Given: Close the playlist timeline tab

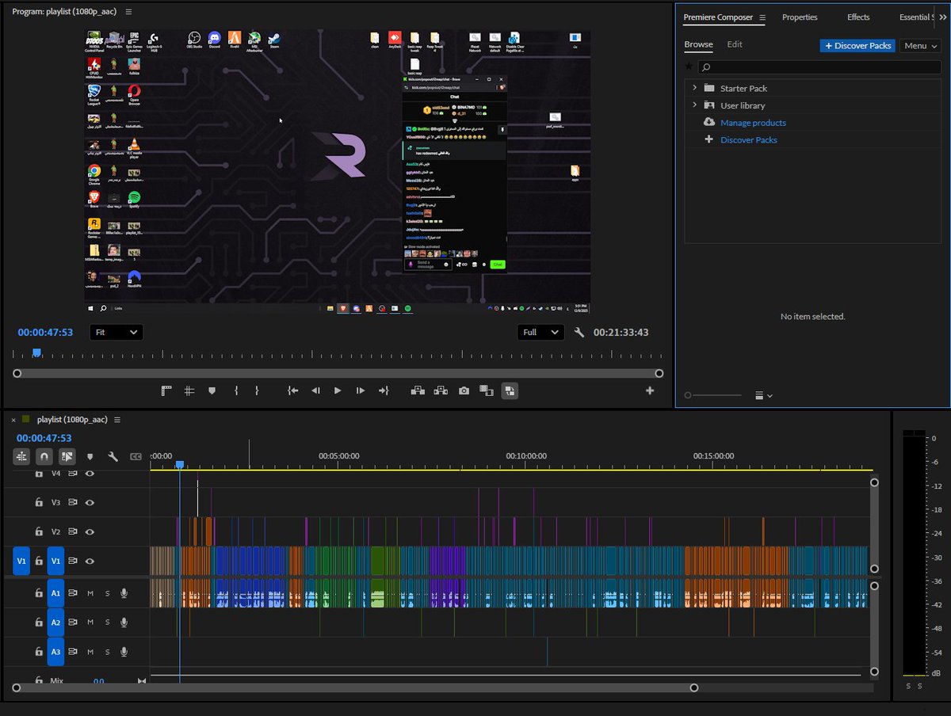Looking at the screenshot, I should click(x=13, y=420).
